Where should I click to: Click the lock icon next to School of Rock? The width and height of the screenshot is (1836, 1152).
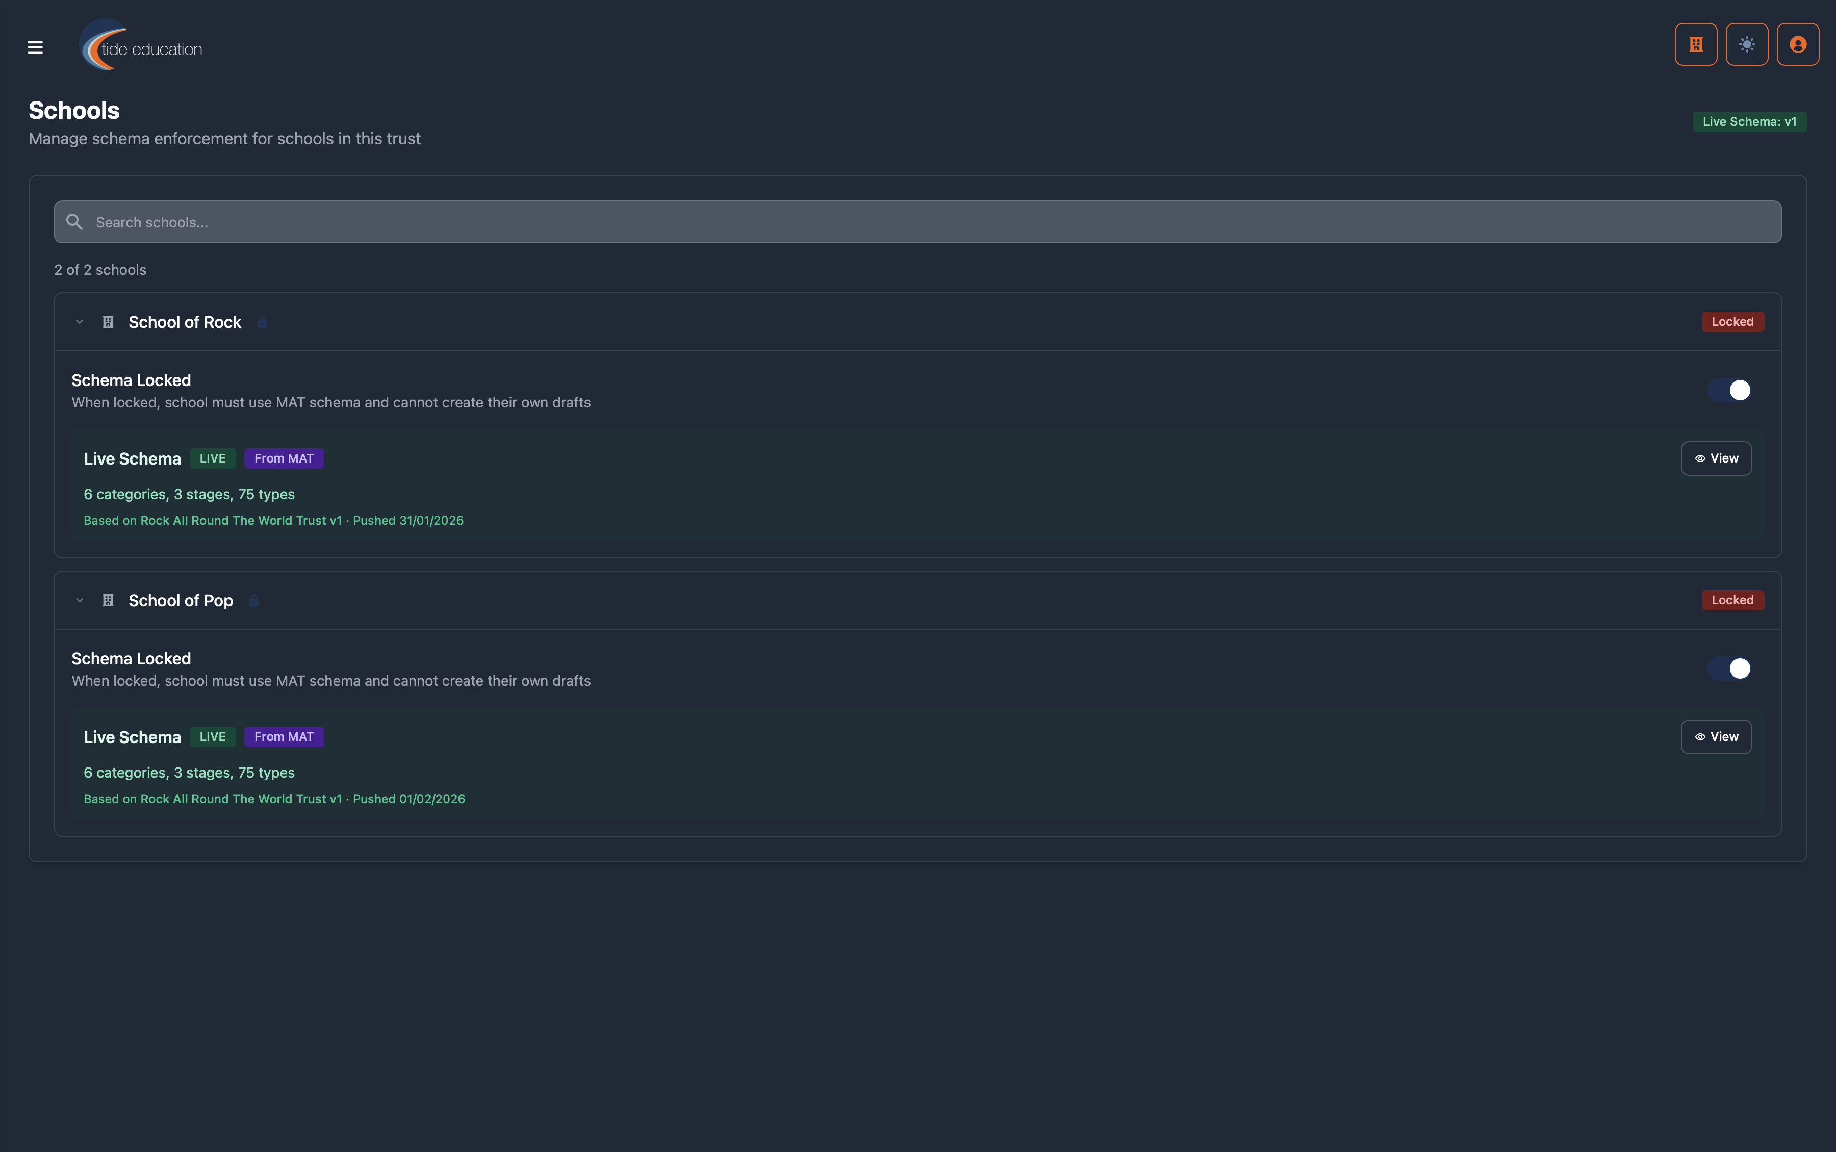point(262,322)
